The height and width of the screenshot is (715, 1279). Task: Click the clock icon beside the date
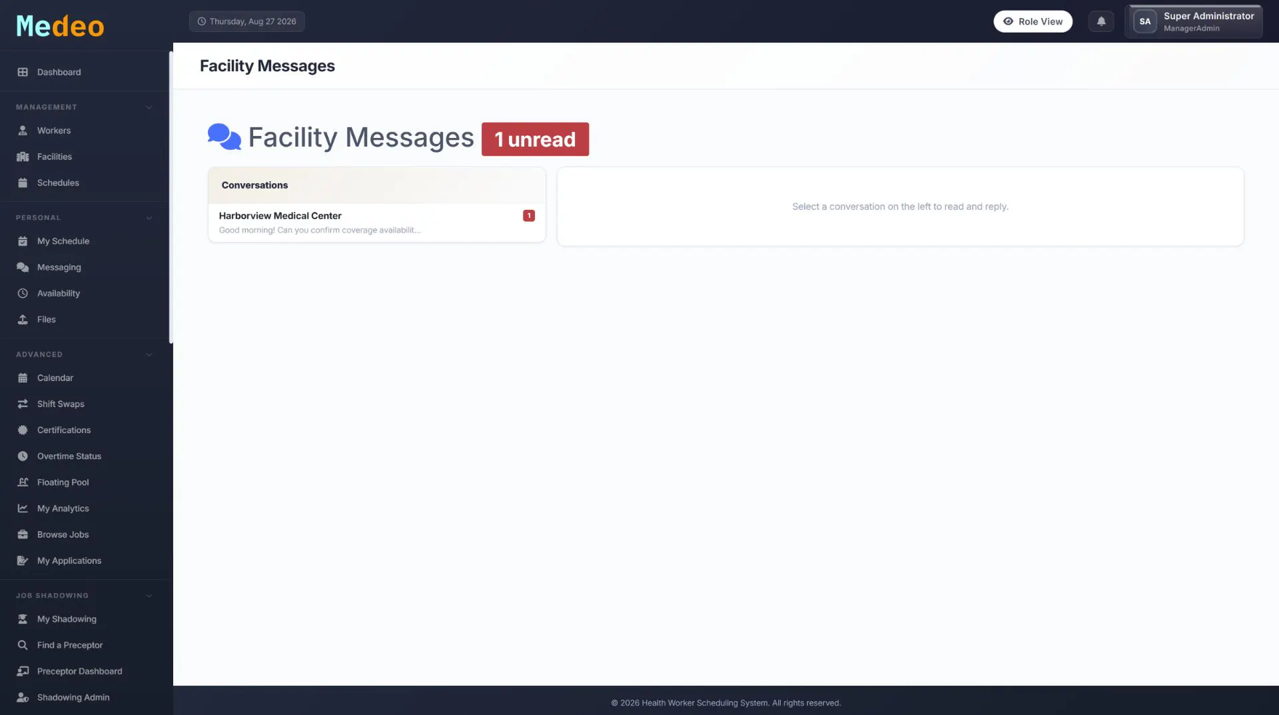click(201, 21)
